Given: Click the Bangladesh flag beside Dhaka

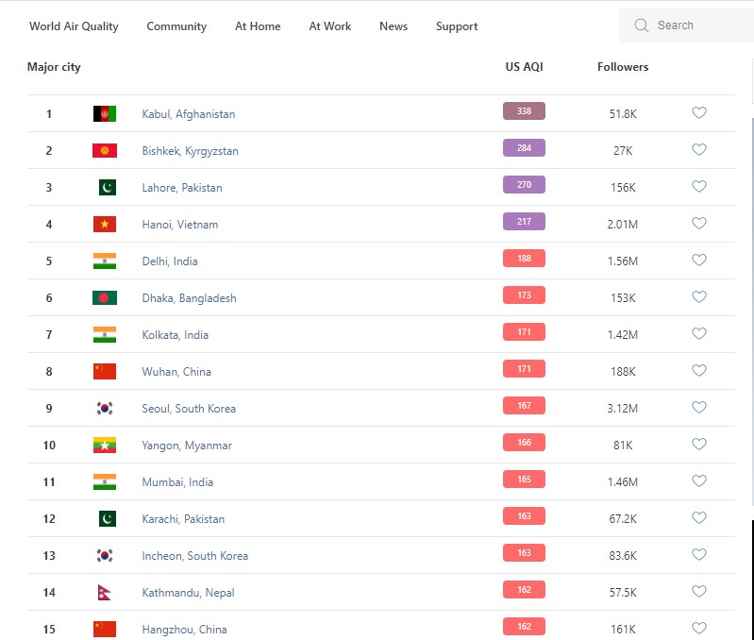Looking at the screenshot, I should [x=105, y=298].
